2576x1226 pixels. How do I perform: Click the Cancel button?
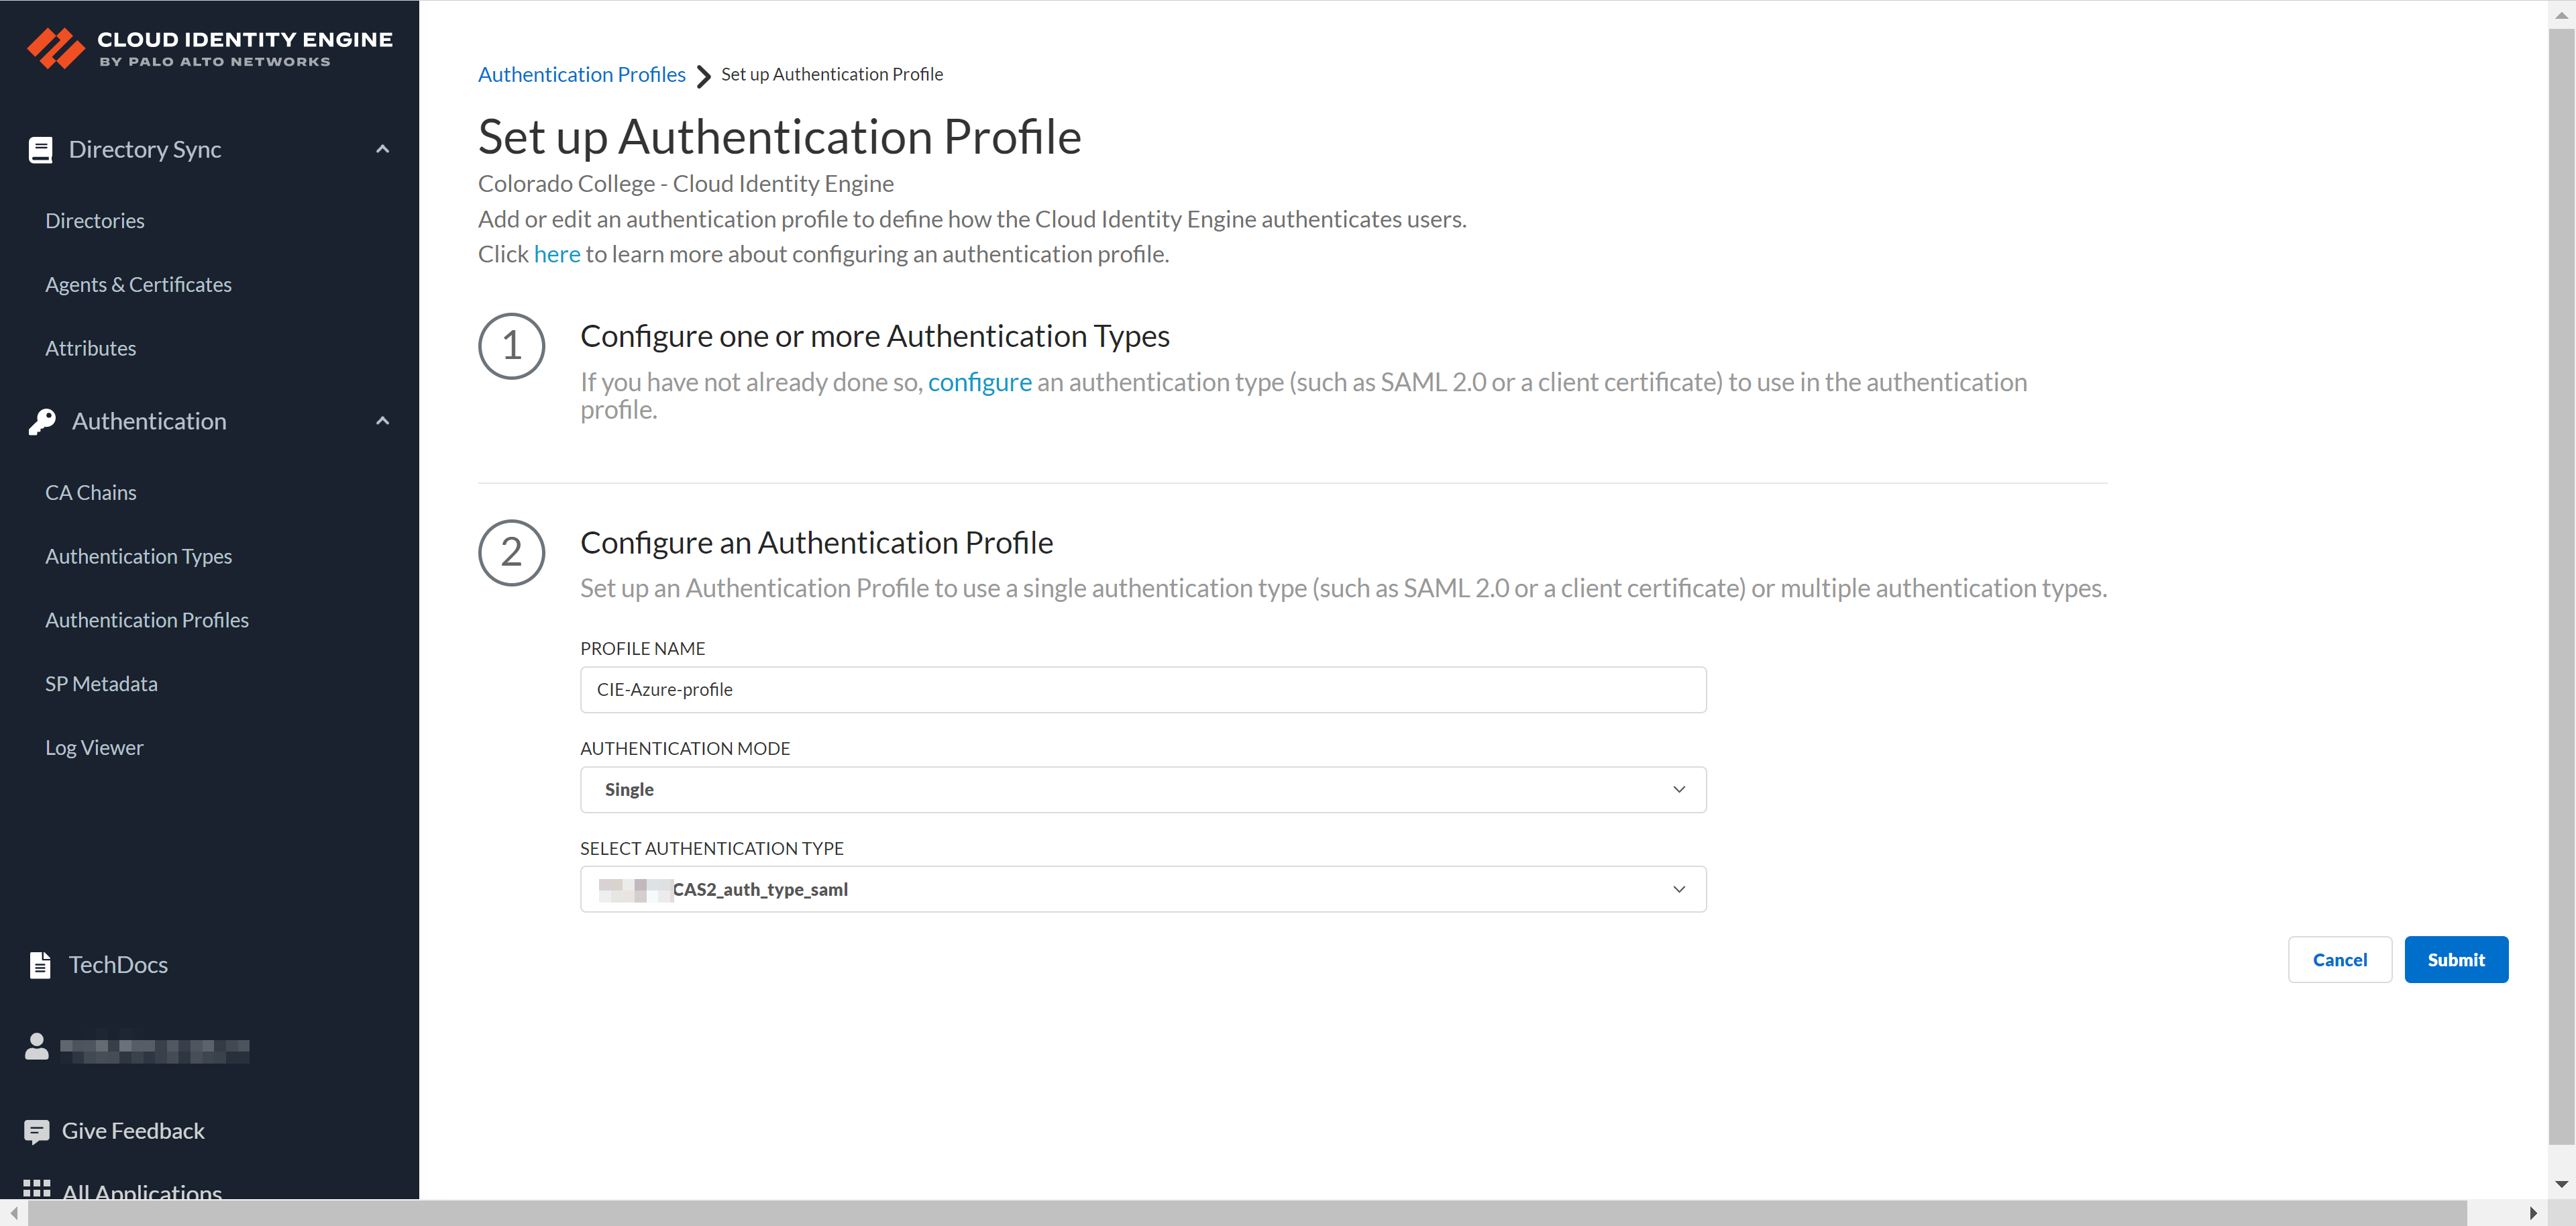click(2339, 960)
